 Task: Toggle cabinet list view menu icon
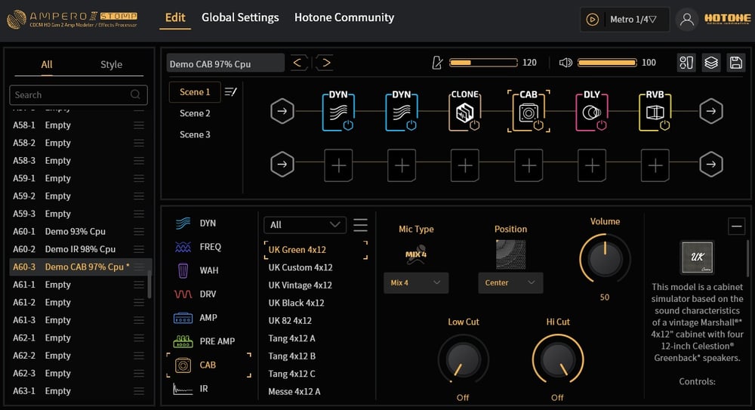360,225
